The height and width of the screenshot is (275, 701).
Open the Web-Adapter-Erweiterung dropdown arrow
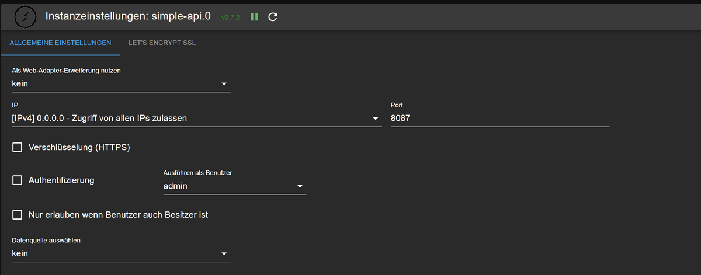(224, 84)
